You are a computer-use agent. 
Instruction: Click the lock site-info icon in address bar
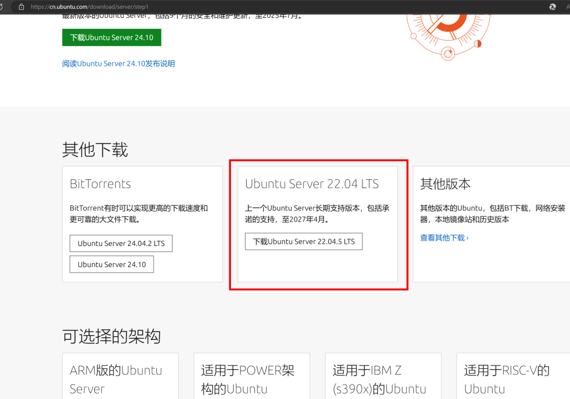pos(22,7)
